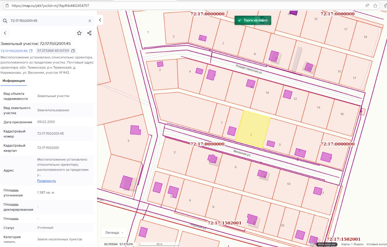Bookmark the page with browser star icon
The width and height of the screenshot is (387, 247).
(376, 5)
